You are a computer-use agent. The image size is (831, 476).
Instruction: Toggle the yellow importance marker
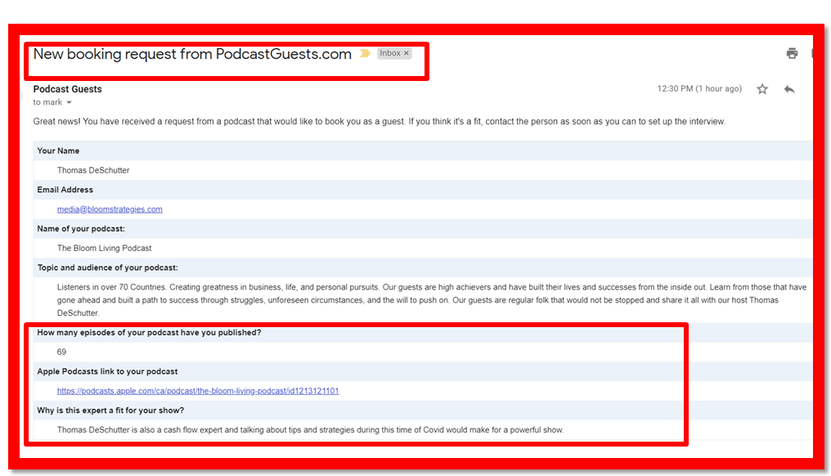tap(365, 54)
